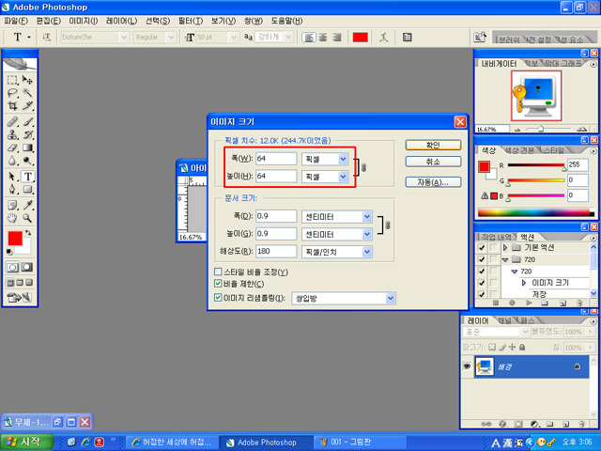
Task: Select the Brush tool
Action: point(27,122)
